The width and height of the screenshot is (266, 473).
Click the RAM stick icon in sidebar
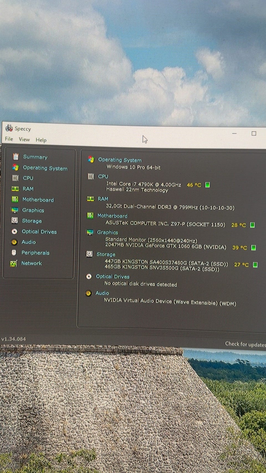click(15, 189)
